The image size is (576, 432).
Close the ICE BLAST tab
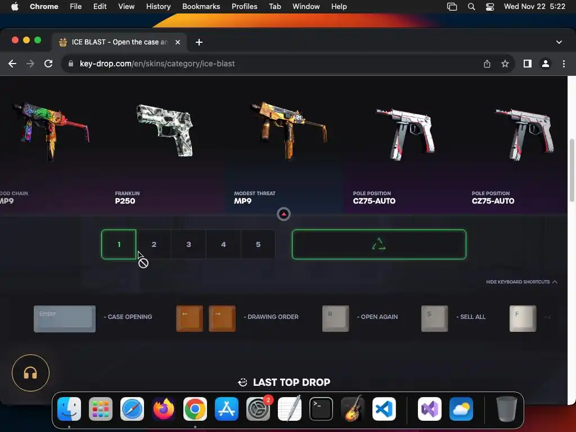pos(178,42)
